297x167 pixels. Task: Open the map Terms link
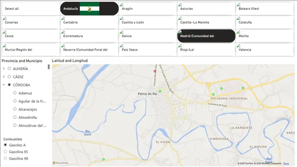pyautogui.click(x=286, y=163)
